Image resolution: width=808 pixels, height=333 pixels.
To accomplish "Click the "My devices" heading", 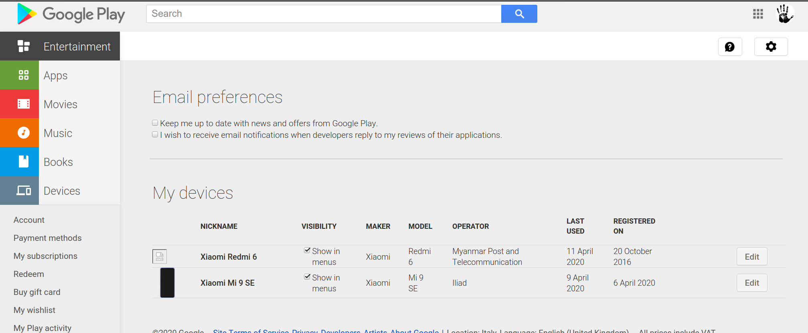I will 193,193.
